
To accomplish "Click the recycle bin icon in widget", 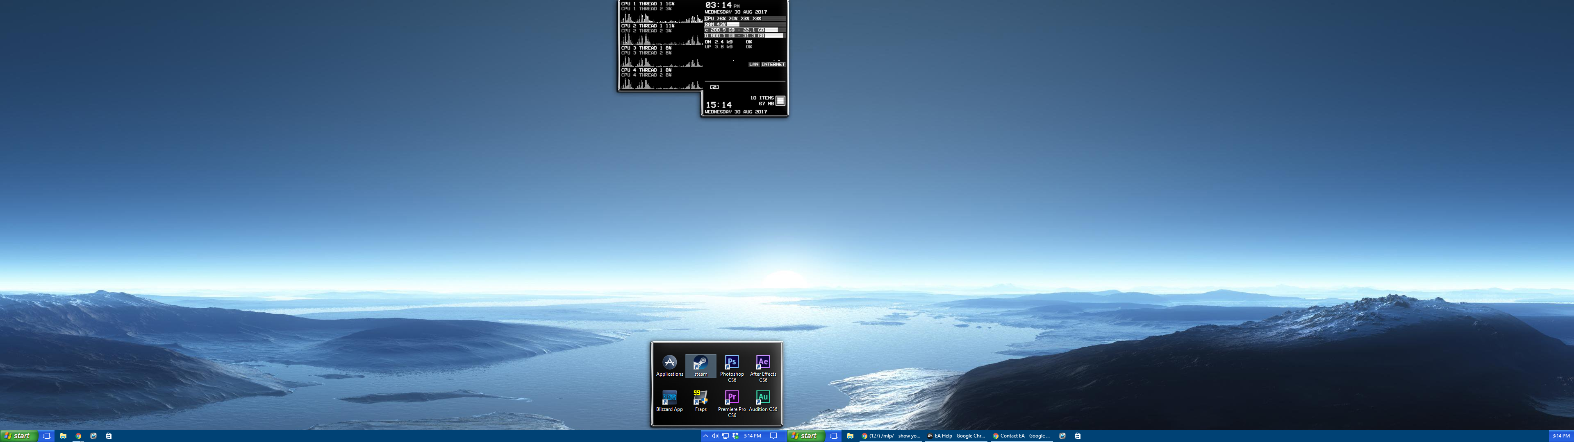I will [x=780, y=101].
